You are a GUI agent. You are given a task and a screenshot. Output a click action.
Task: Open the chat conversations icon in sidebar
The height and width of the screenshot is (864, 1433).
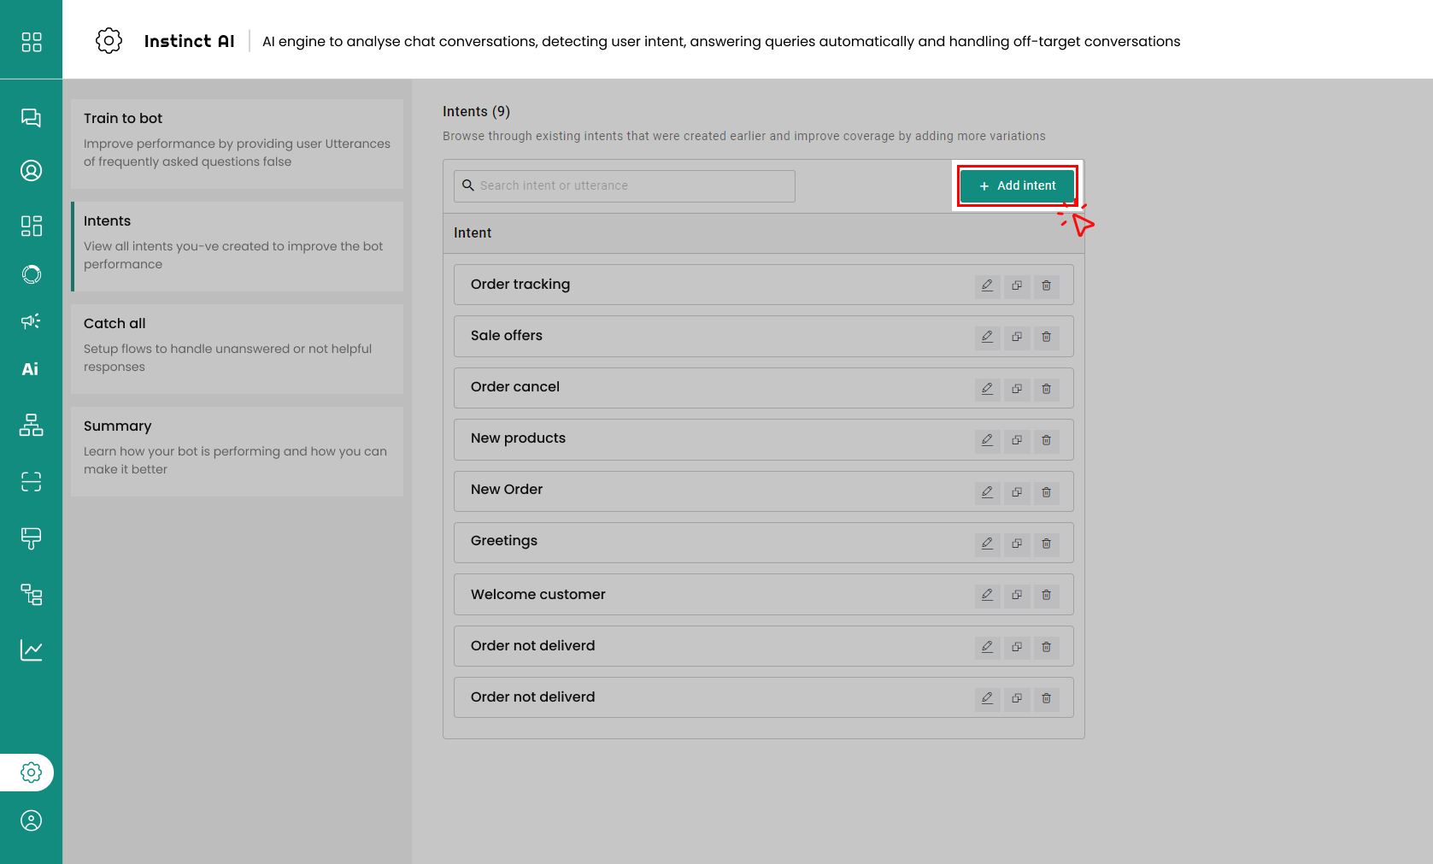pyautogui.click(x=31, y=118)
